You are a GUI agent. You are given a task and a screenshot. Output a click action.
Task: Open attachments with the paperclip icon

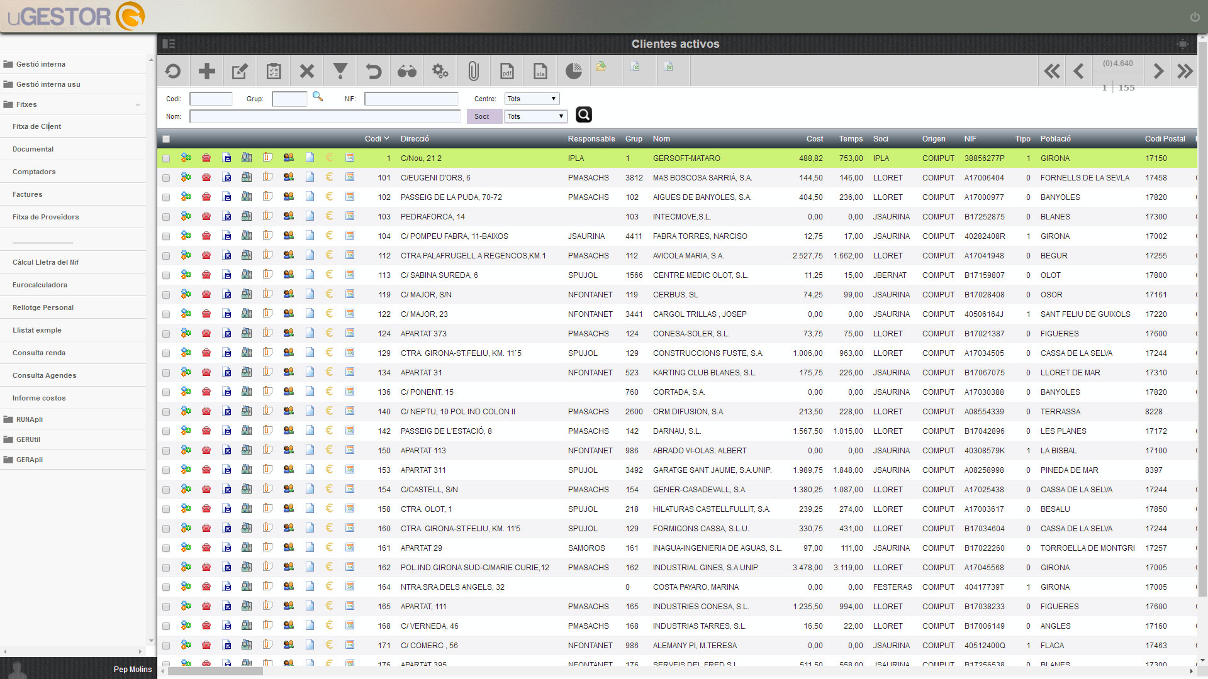(x=473, y=71)
